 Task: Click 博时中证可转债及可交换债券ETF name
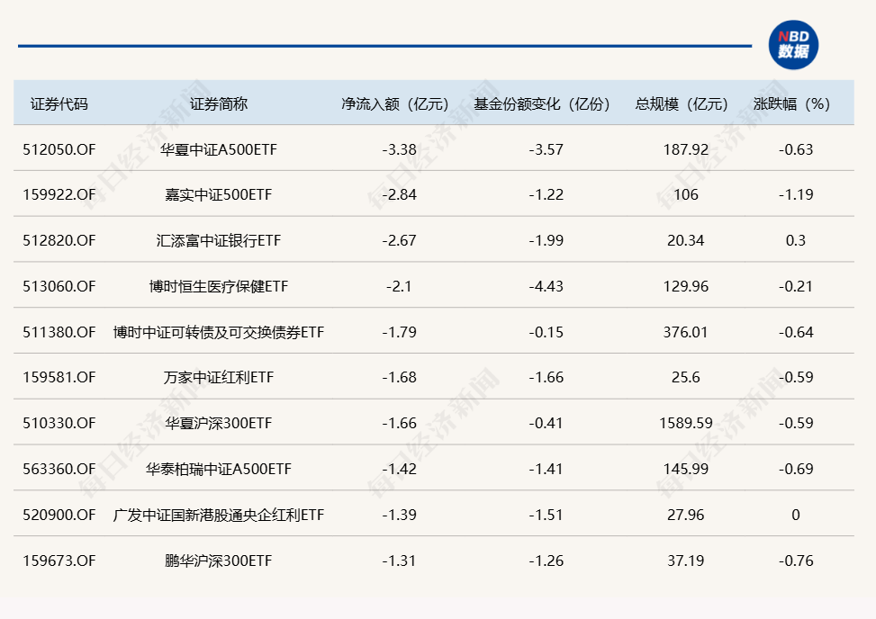(x=219, y=332)
